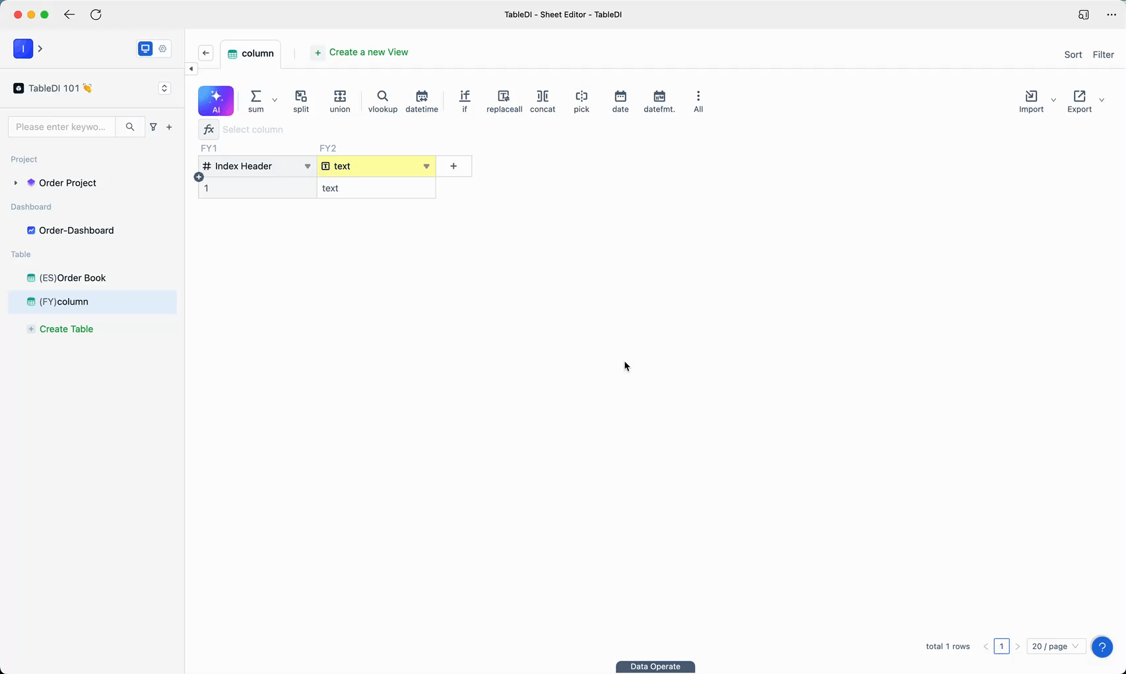Insert an if function
Screen dimensions: 1126x674
click(465, 101)
